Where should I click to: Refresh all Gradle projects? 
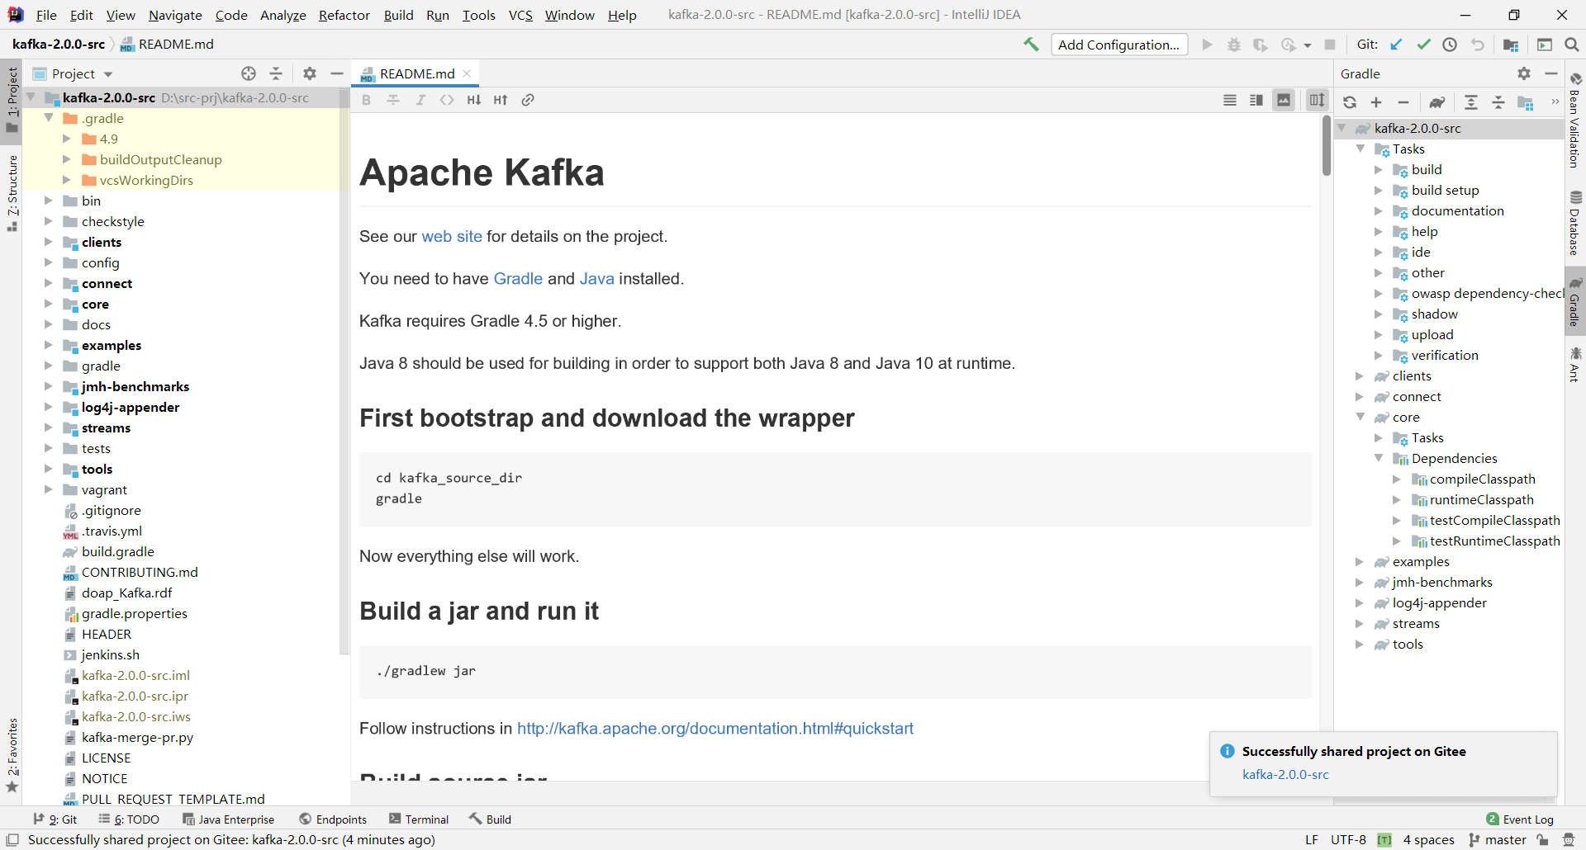point(1350,102)
